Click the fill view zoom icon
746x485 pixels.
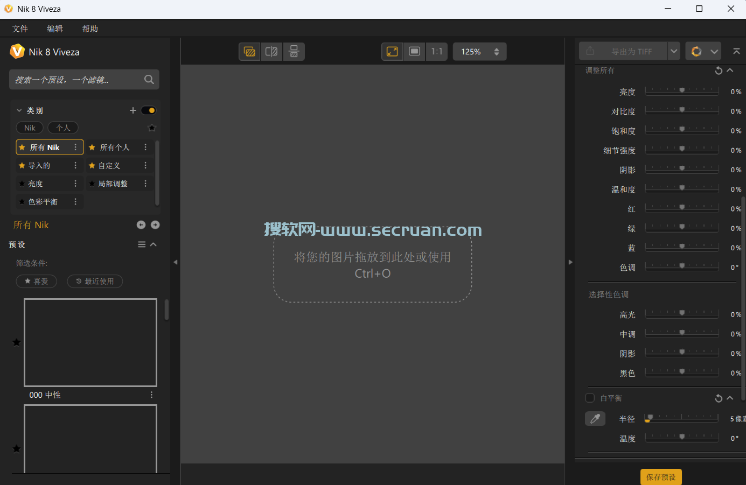[415, 52]
